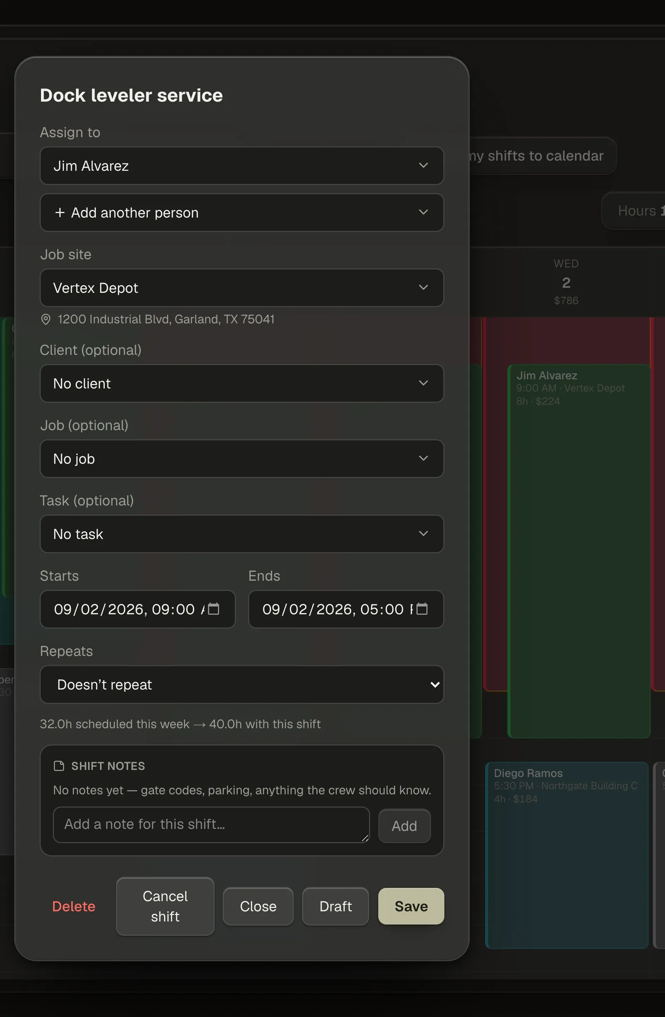Select Diego Ramos 5:30 PM shift card
The height and width of the screenshot is (1017, 665).
coord(567,855)
